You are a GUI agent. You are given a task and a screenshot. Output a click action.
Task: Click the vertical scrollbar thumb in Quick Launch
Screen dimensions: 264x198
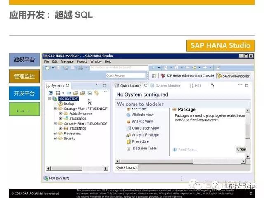248,131
